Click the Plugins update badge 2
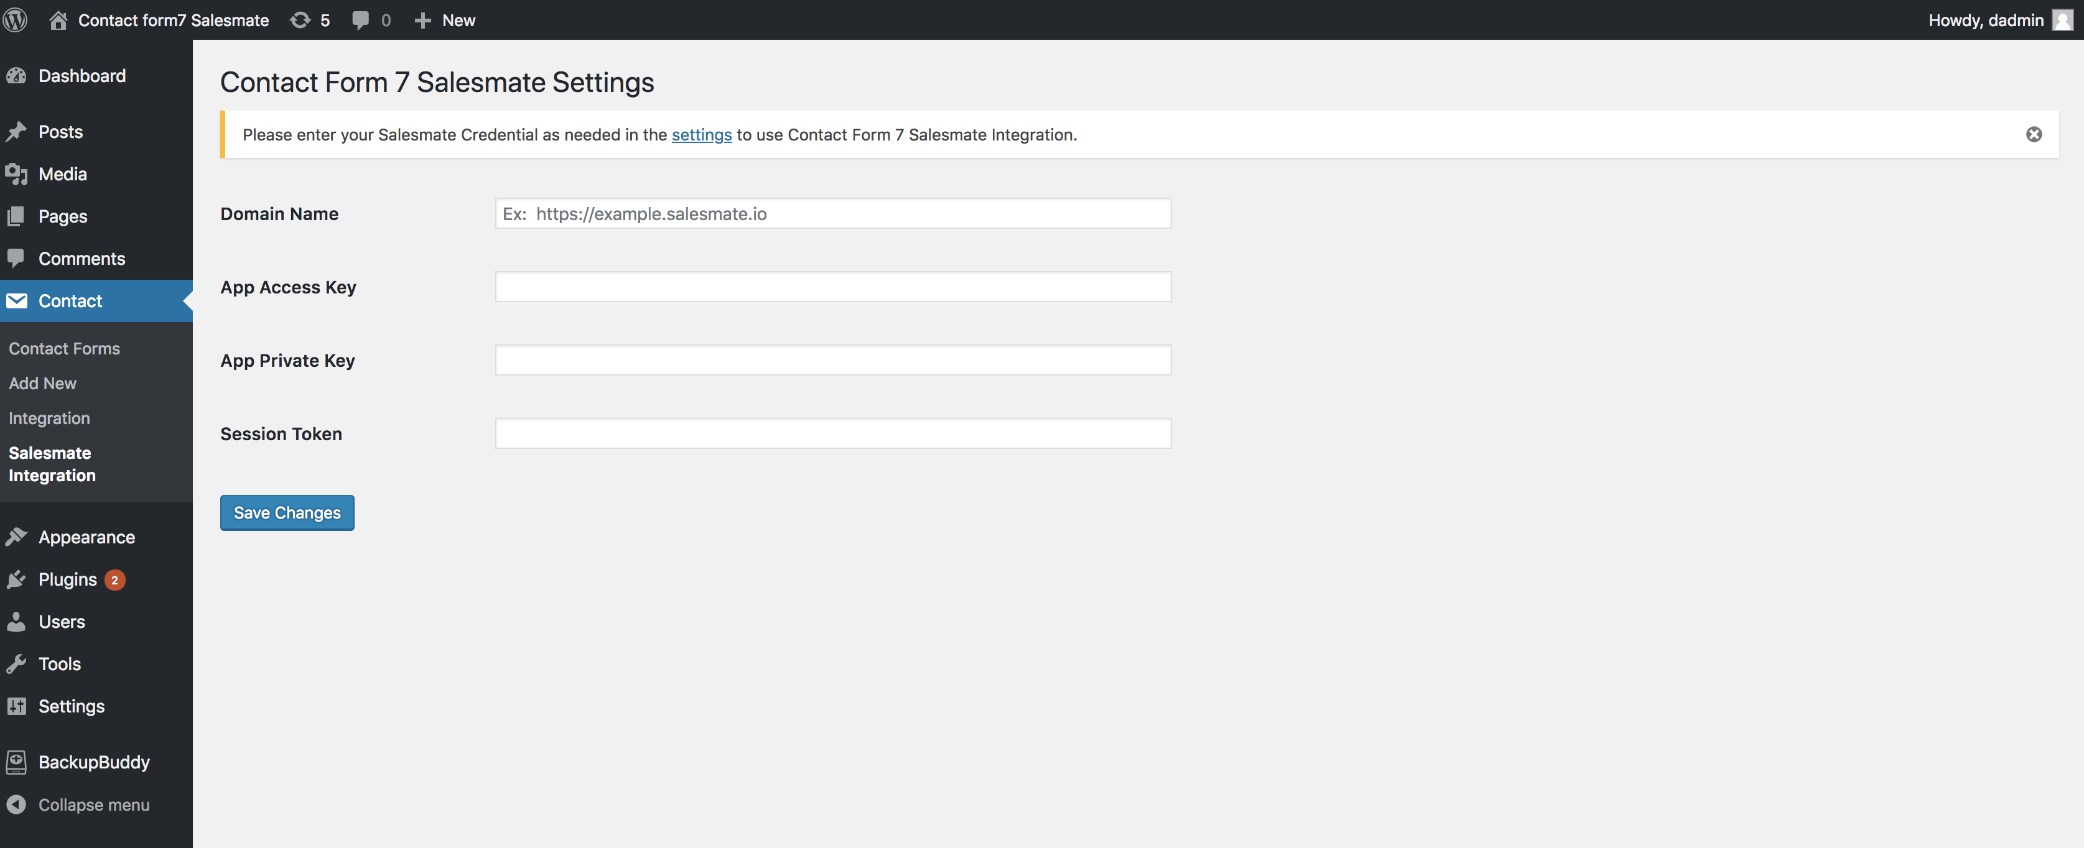Image resolution: width=2084 pixels, height=848 pixels. 114,579
